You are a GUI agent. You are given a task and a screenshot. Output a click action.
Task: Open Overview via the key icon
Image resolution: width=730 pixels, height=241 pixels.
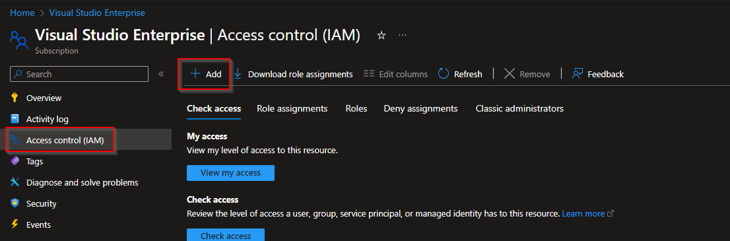click(x=15, y=98)
